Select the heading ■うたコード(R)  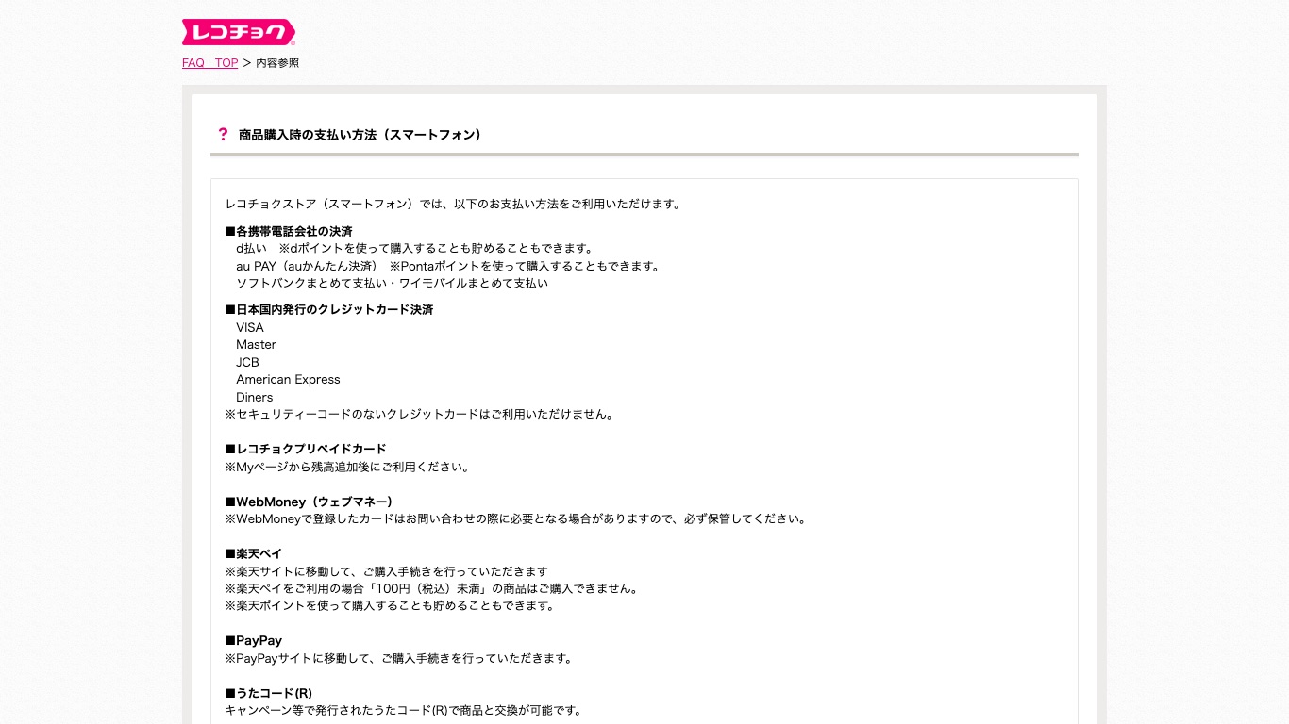click(268, 693)
